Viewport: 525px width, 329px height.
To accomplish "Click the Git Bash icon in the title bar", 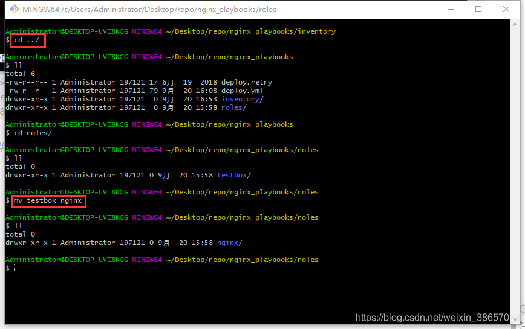I will pos(14,9).
